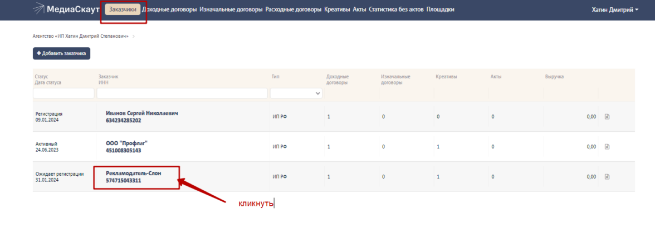Open Статистика без актов page
This screenshot has width=655, height=228.
[396, 9]
